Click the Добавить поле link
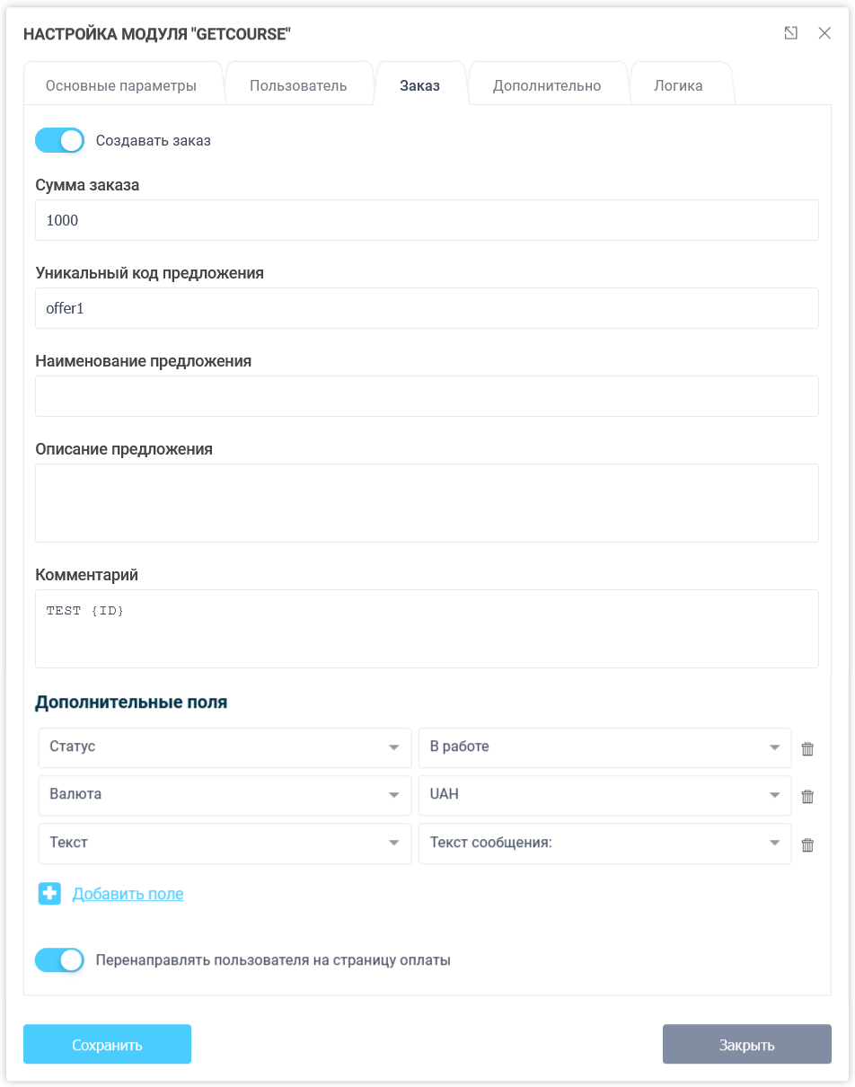 pyautogui.click(x=128, y=894)
